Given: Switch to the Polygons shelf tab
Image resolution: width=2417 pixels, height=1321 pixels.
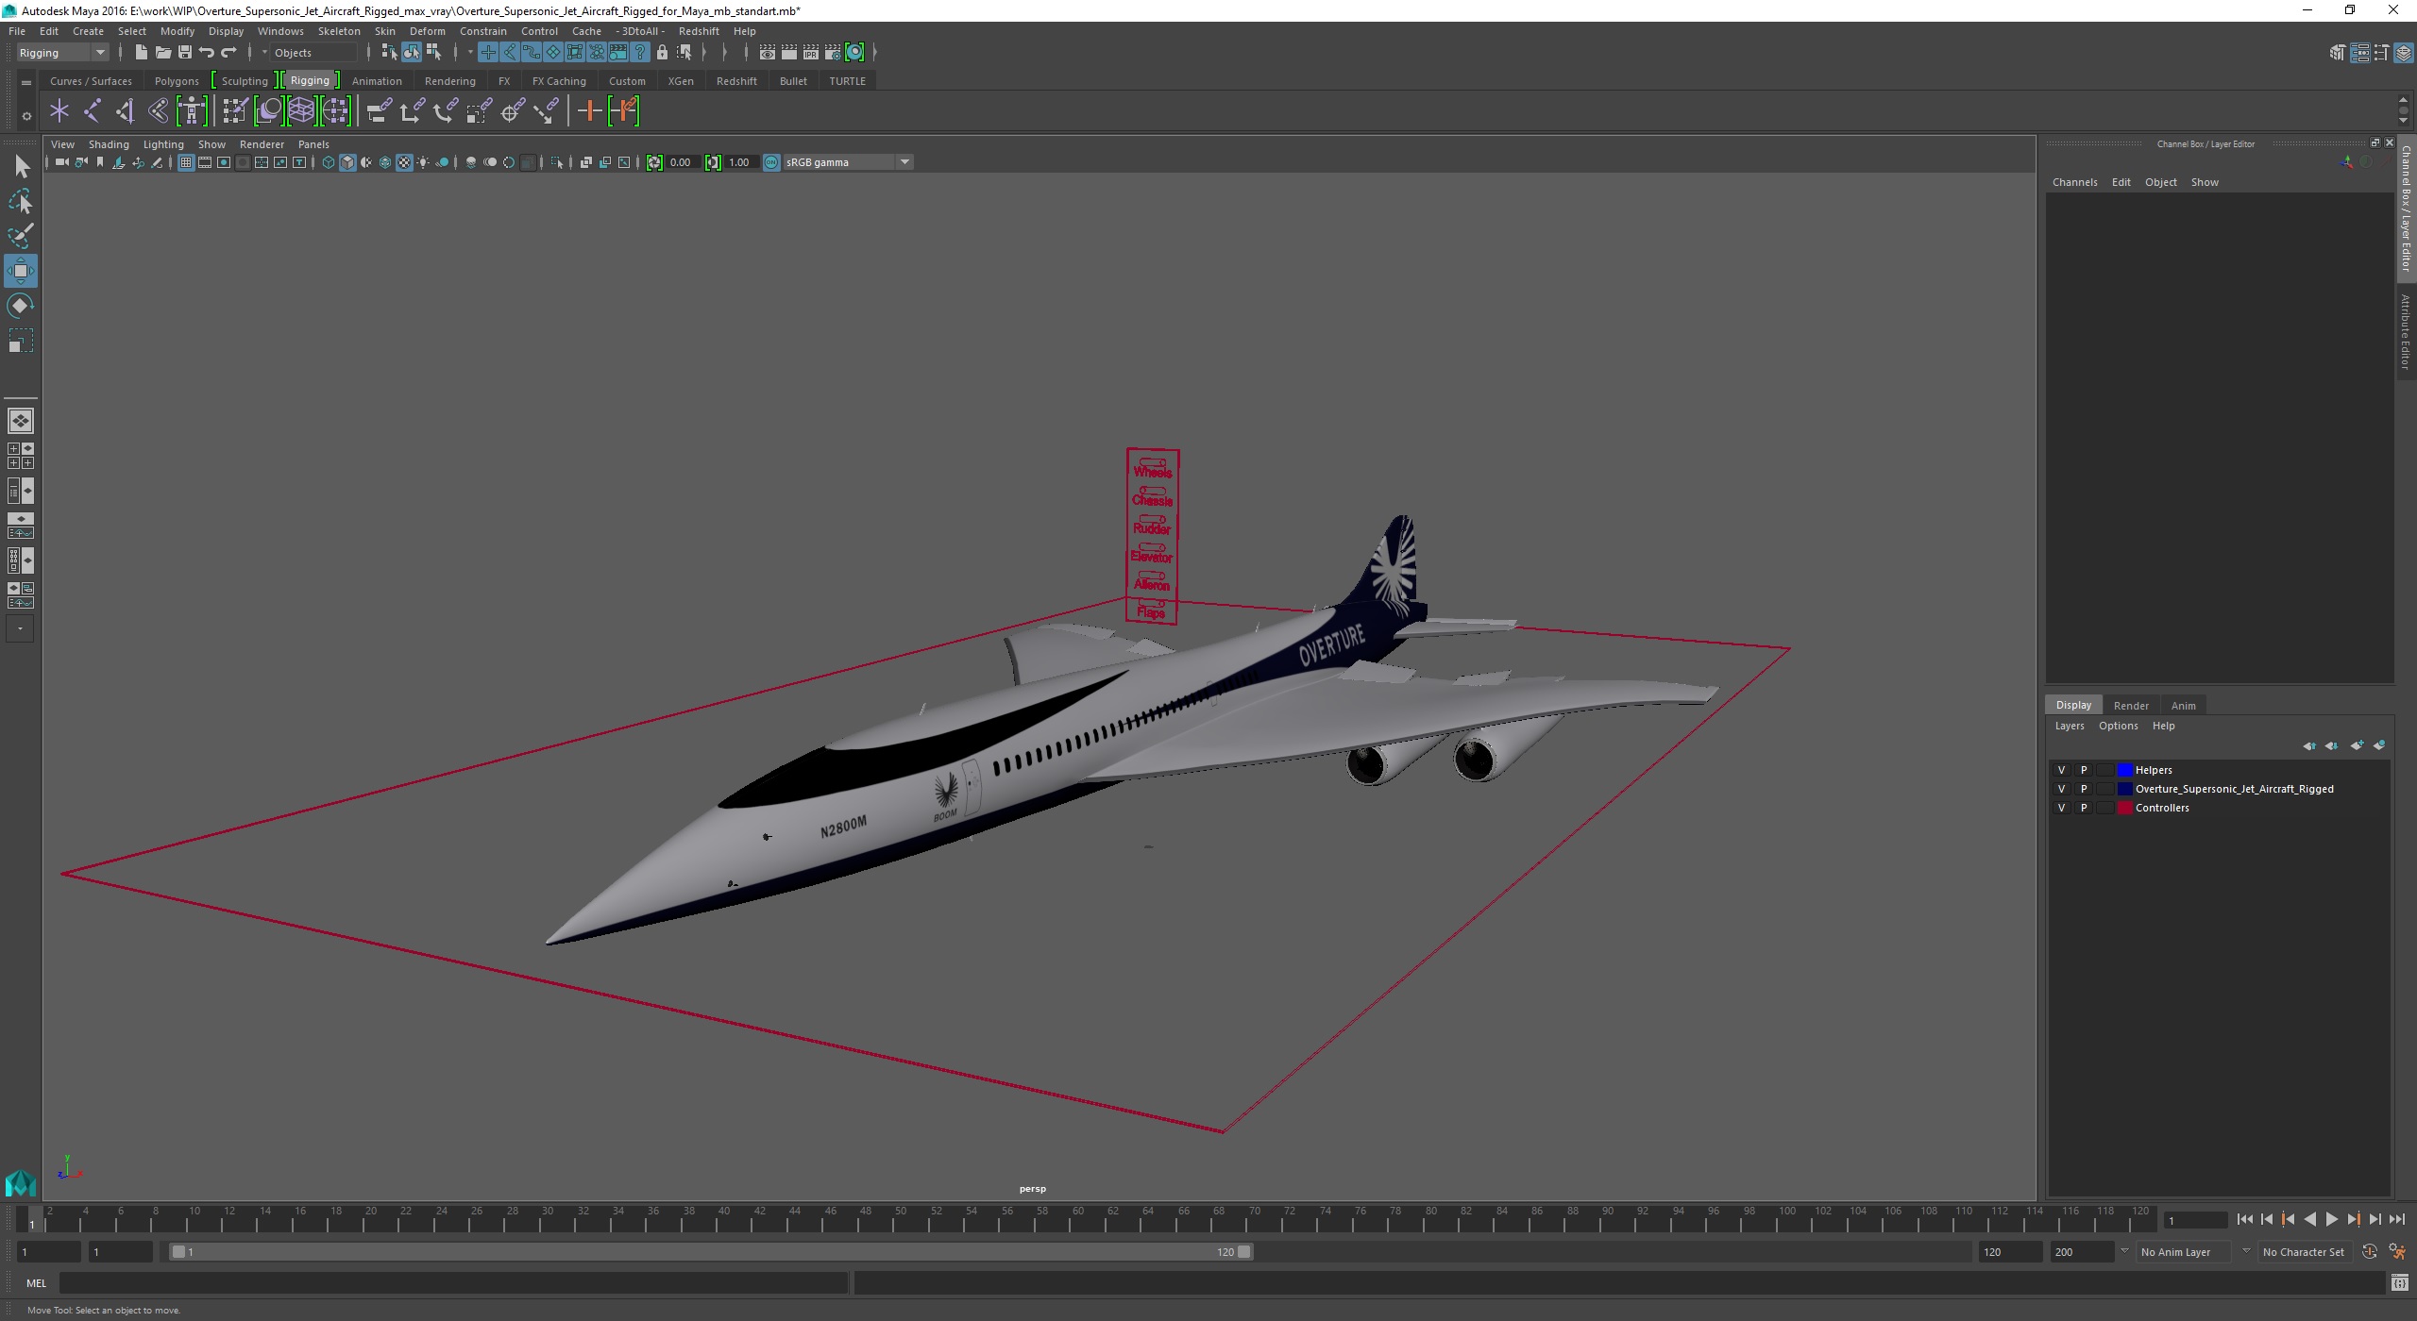Looking at the screenshot, I should [177, 81].
